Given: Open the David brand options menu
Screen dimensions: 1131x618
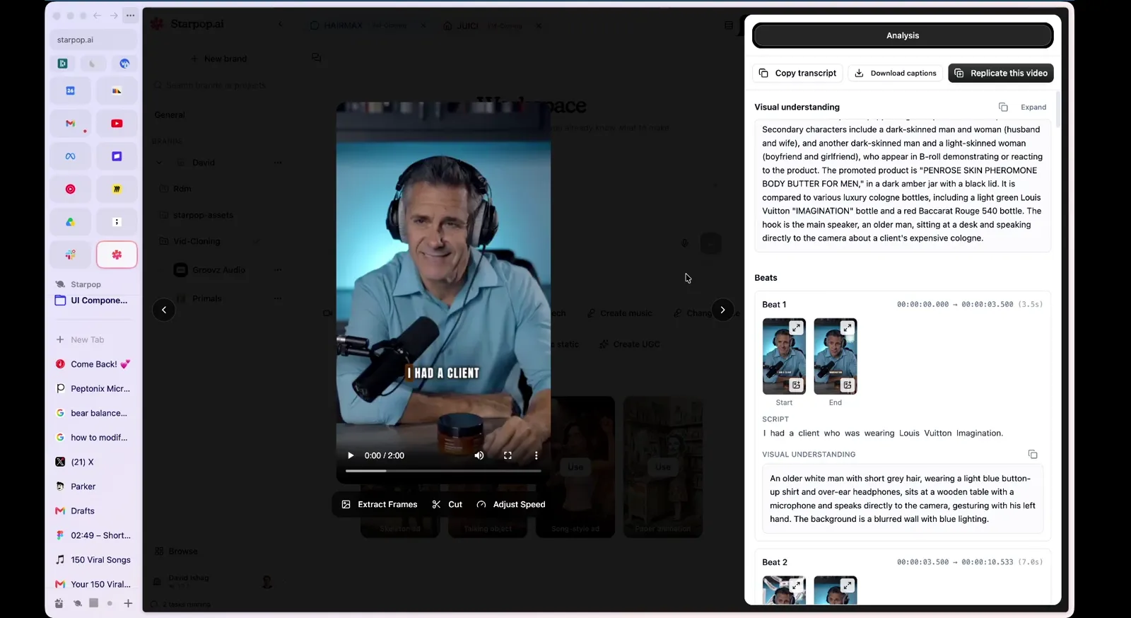Looking at the screenshot, I should coord(278,163).
